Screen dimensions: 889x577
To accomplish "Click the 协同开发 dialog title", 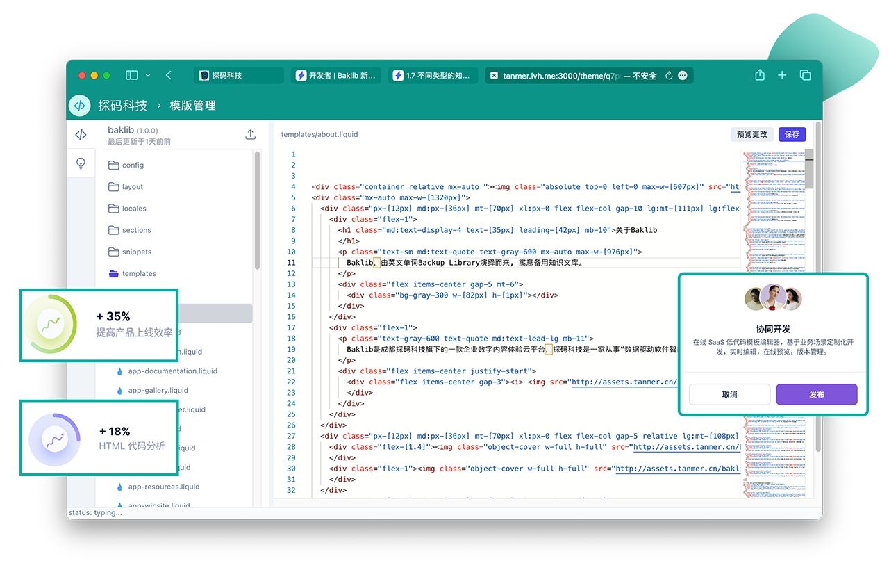I will coord(773,329).
